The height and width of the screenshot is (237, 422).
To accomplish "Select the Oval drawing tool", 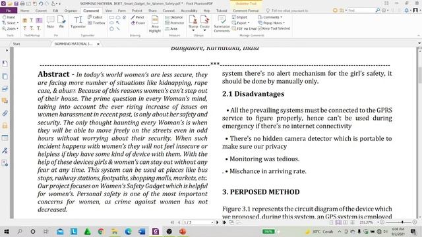I will 111,23.
